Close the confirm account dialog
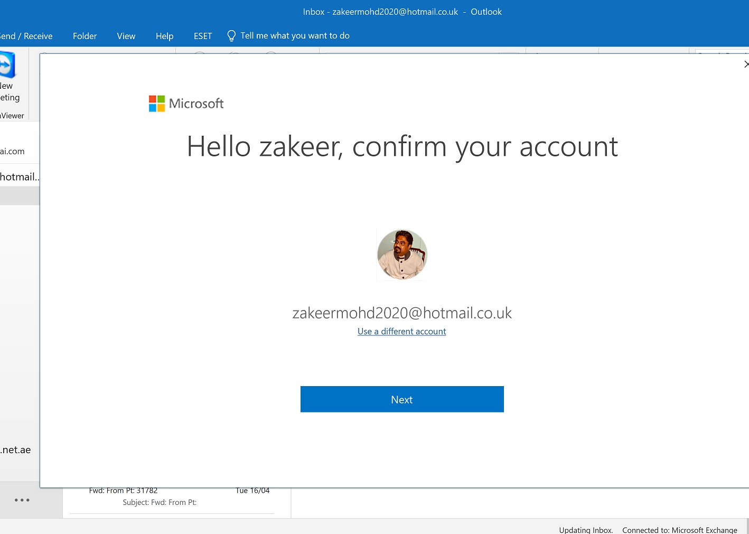749x534 pixels. (x=745, y=64)
